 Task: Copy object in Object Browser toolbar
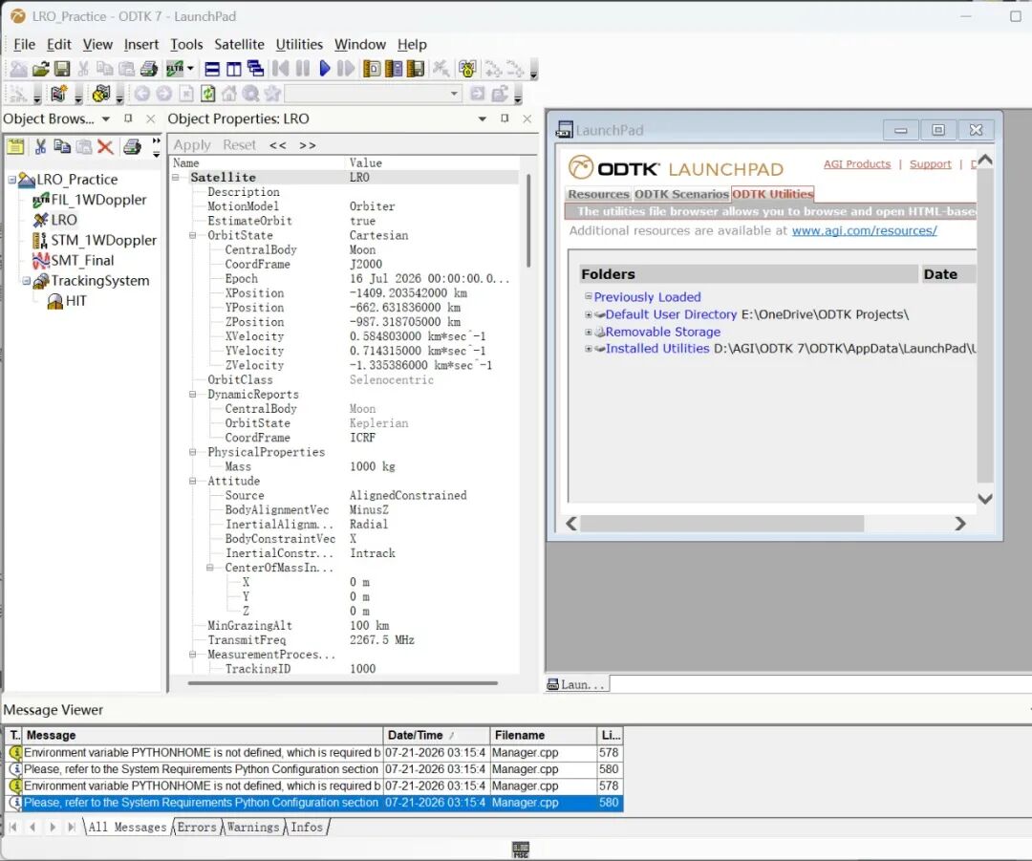pyautogui.click(x=62, y=146)
